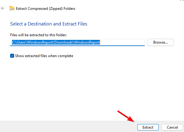Click the highlighted destination path text
184x132 pixels.
point(56,42)
